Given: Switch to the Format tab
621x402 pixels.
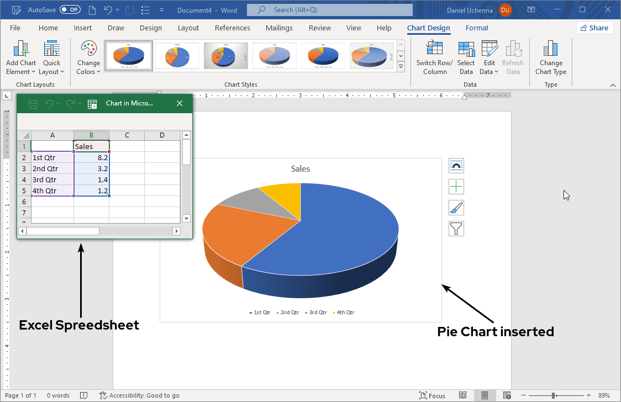Looking at the screenshot, I should pyautogui.click(x=477, y=28).
